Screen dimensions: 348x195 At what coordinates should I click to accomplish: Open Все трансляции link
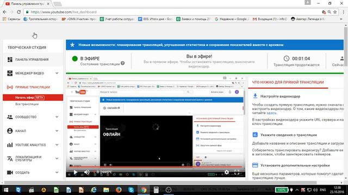(27, 104)
